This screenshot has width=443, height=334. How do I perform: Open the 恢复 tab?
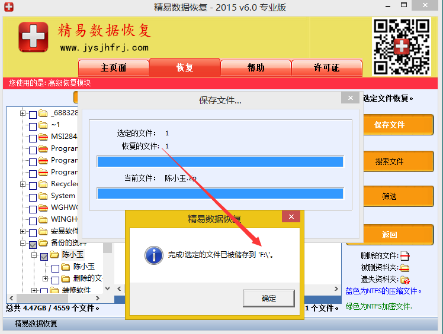coord(185,67)
